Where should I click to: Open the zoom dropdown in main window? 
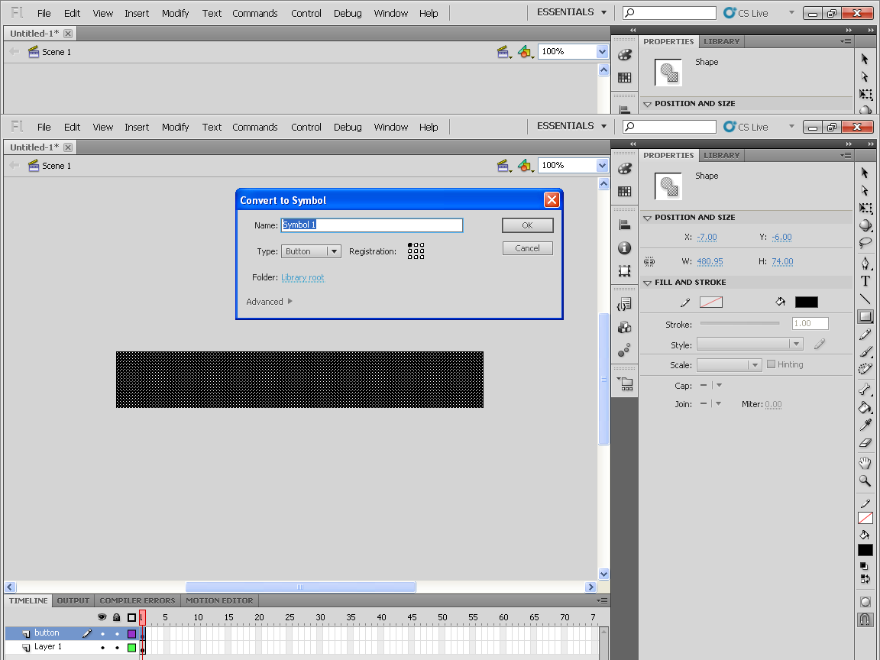(602, 166)
